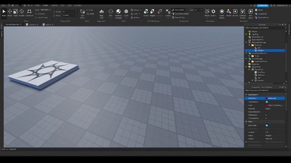
Task: Select the Select tool
Action: coord(4,13)
